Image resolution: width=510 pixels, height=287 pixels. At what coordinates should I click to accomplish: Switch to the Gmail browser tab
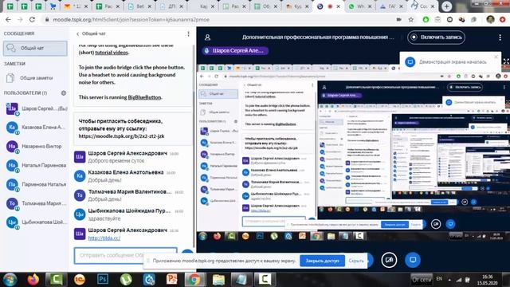coord(76,6)
